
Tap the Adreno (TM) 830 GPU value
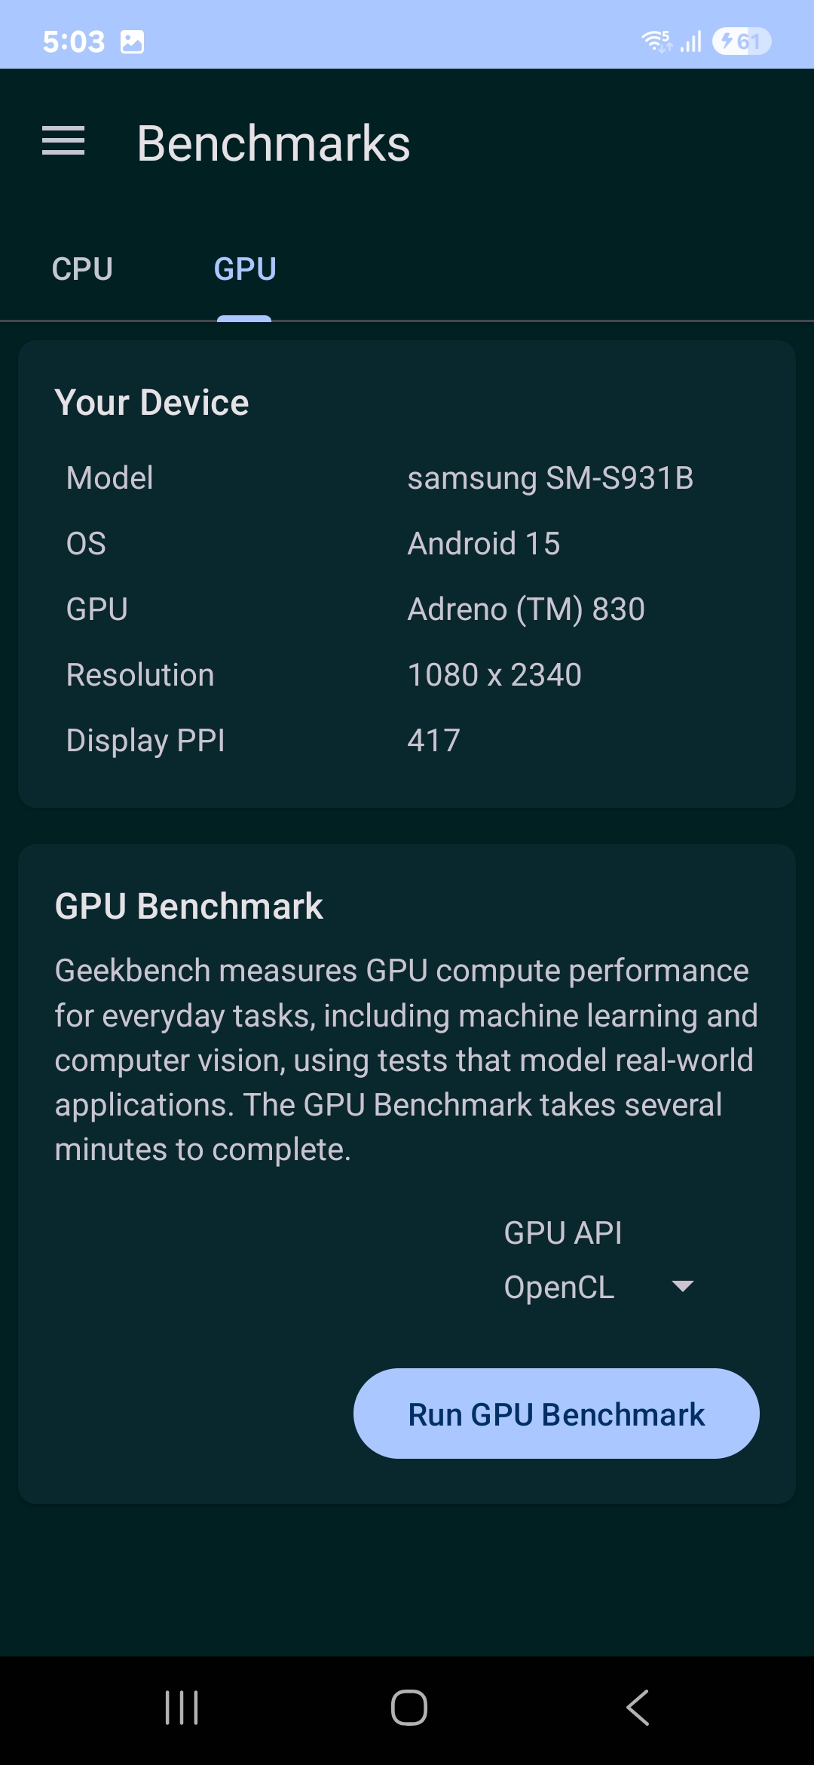526,609
